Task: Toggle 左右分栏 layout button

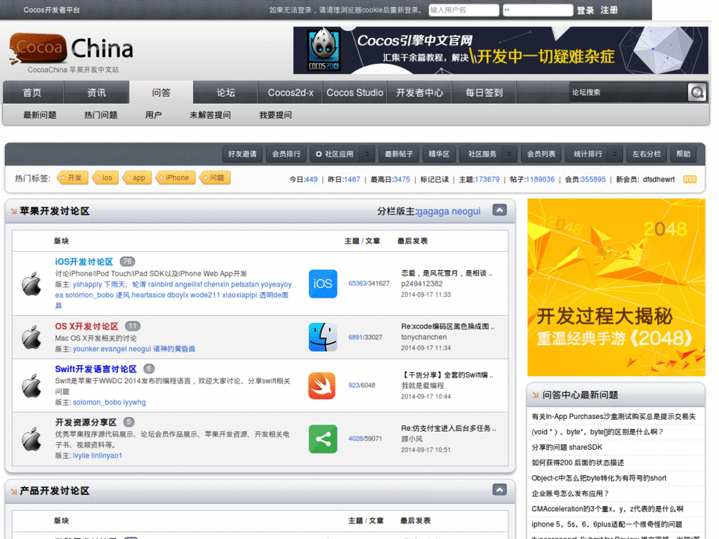Action: point(647,154)
